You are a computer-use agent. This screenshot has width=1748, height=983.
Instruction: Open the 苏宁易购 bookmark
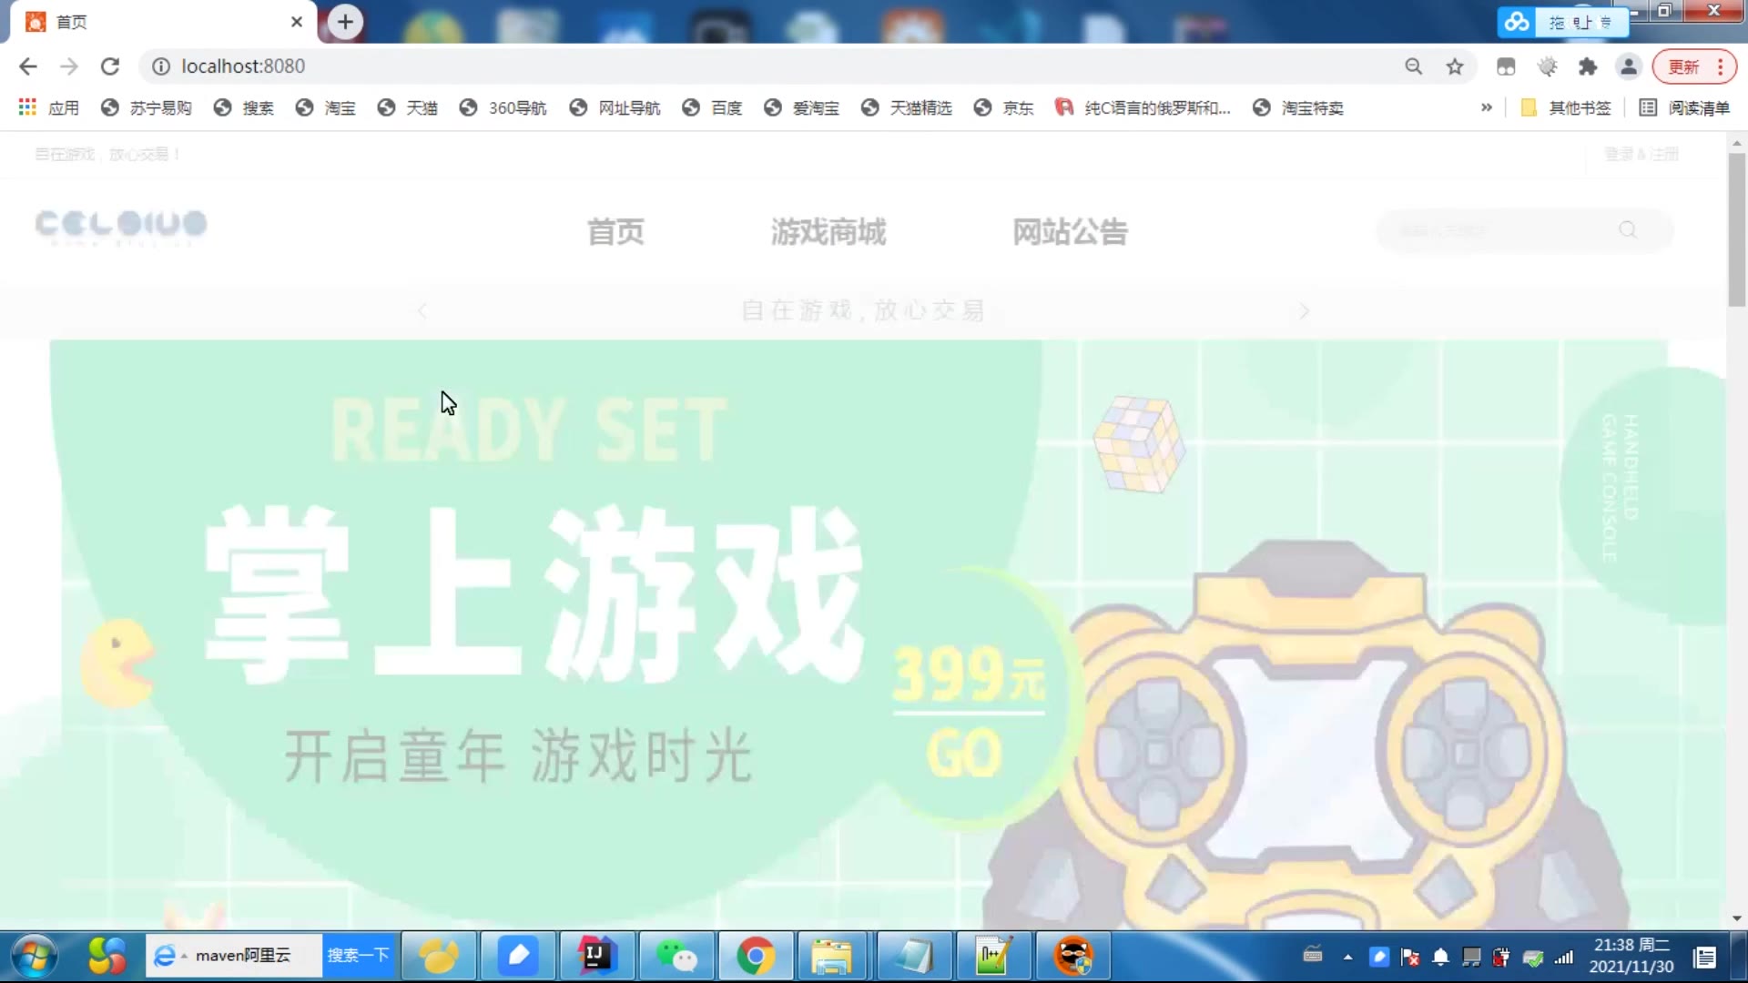(x=147, y=107)
